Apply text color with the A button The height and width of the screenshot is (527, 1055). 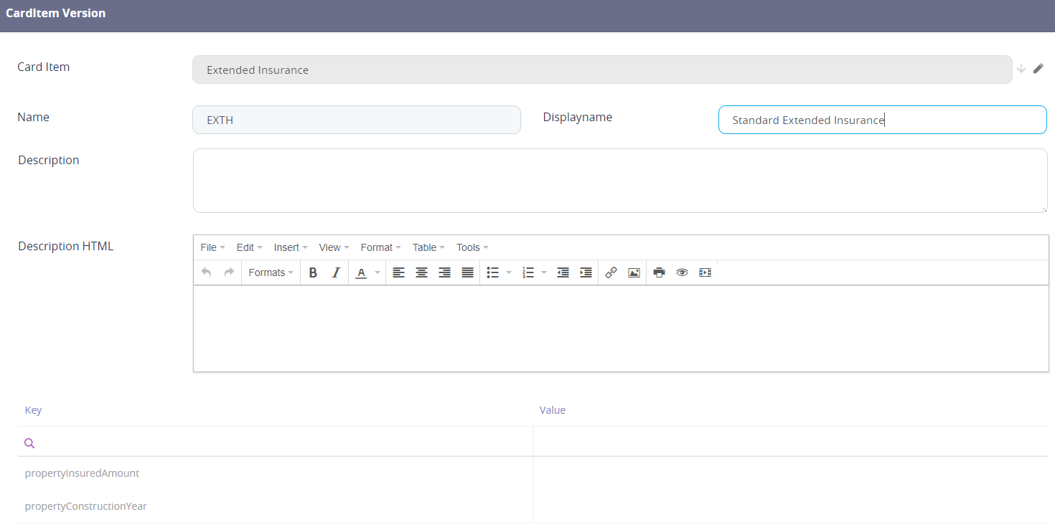tap(360, 272)
